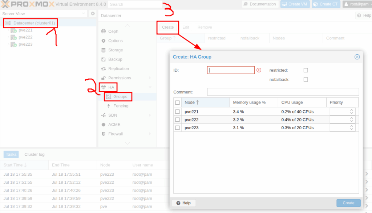Open the Fencing menu item
Image resolution: width=372 pixels, height=213 pixels.
[127, 106]
